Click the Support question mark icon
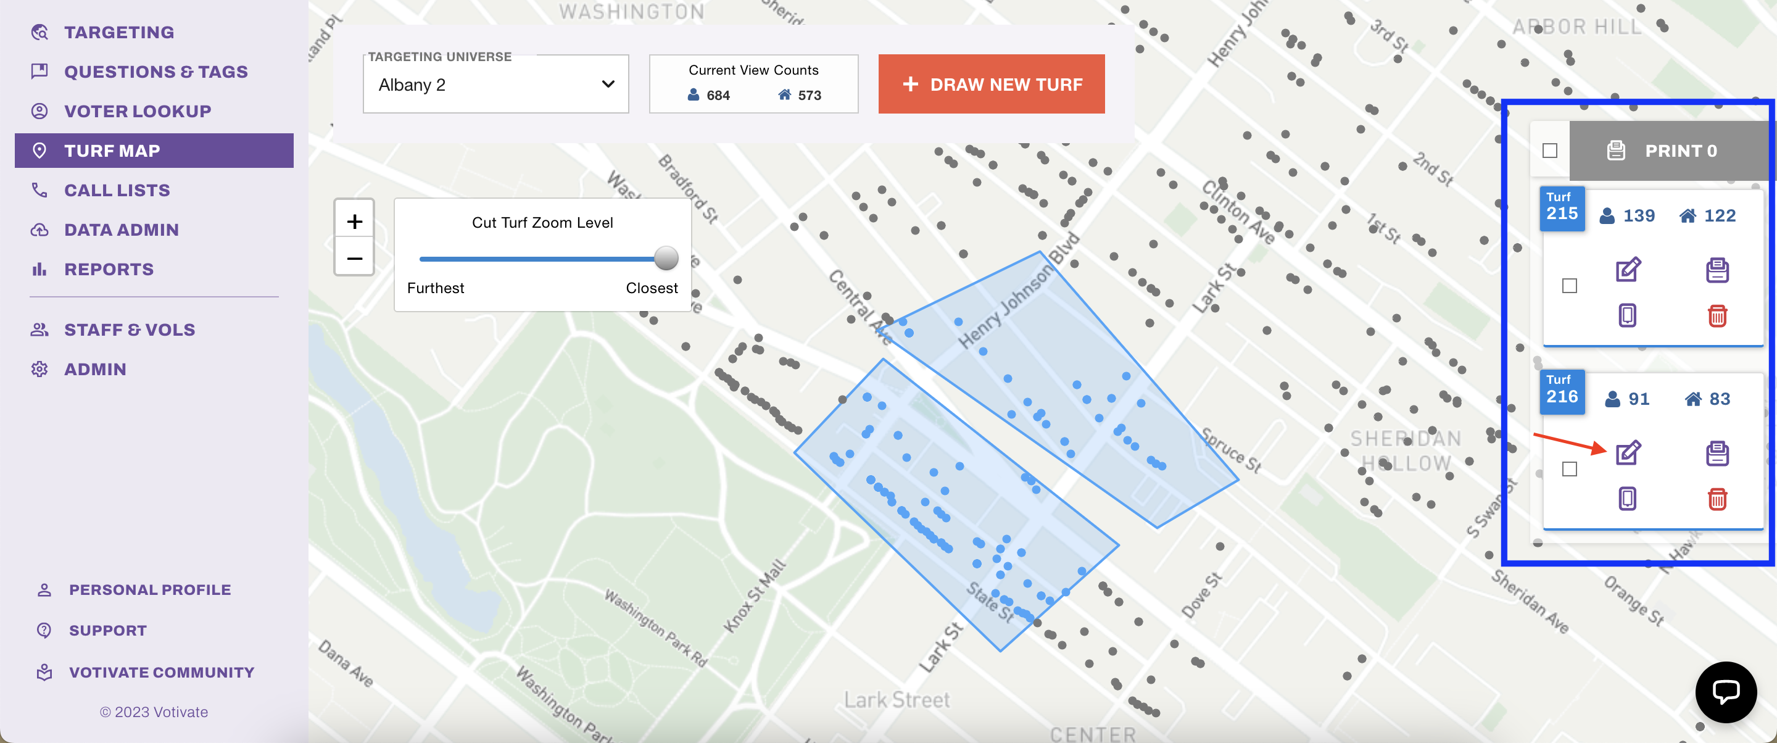1777x743 pixels. coord(44,630)
